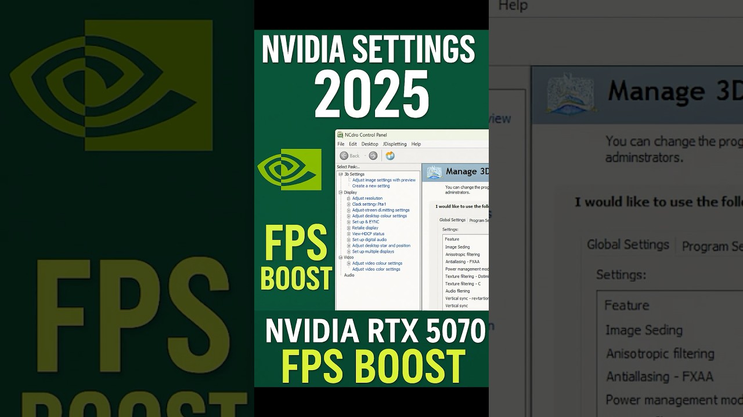Image resolution: width=743 pixels, height=417 pixels.
Task: Click Image Seding in enlarged background panel
Action: click(644, 330)
